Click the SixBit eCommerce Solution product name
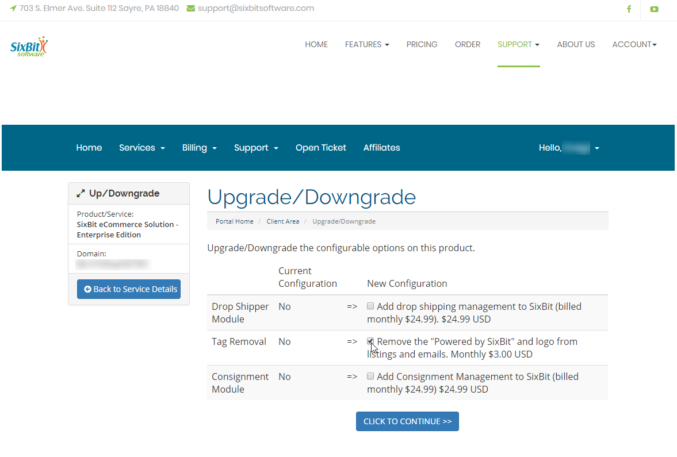 click(x=128, y=229)
